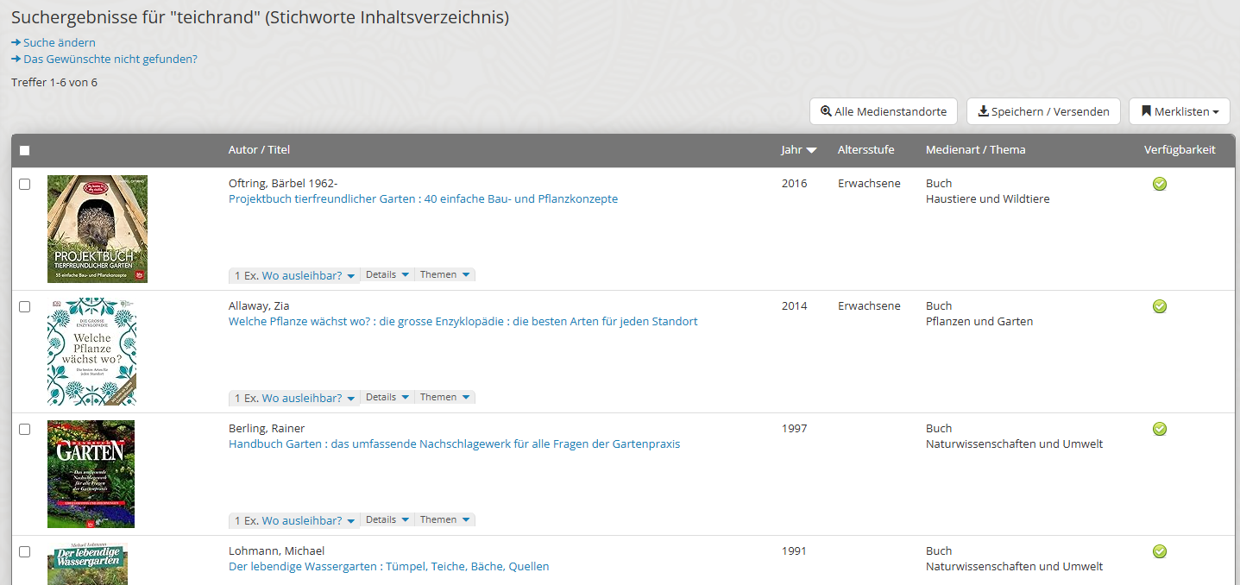Expand Details for Projektbuch tierfreundlicher Garten
Viewport: 1240px width, 585px height.
coord(386,275)
